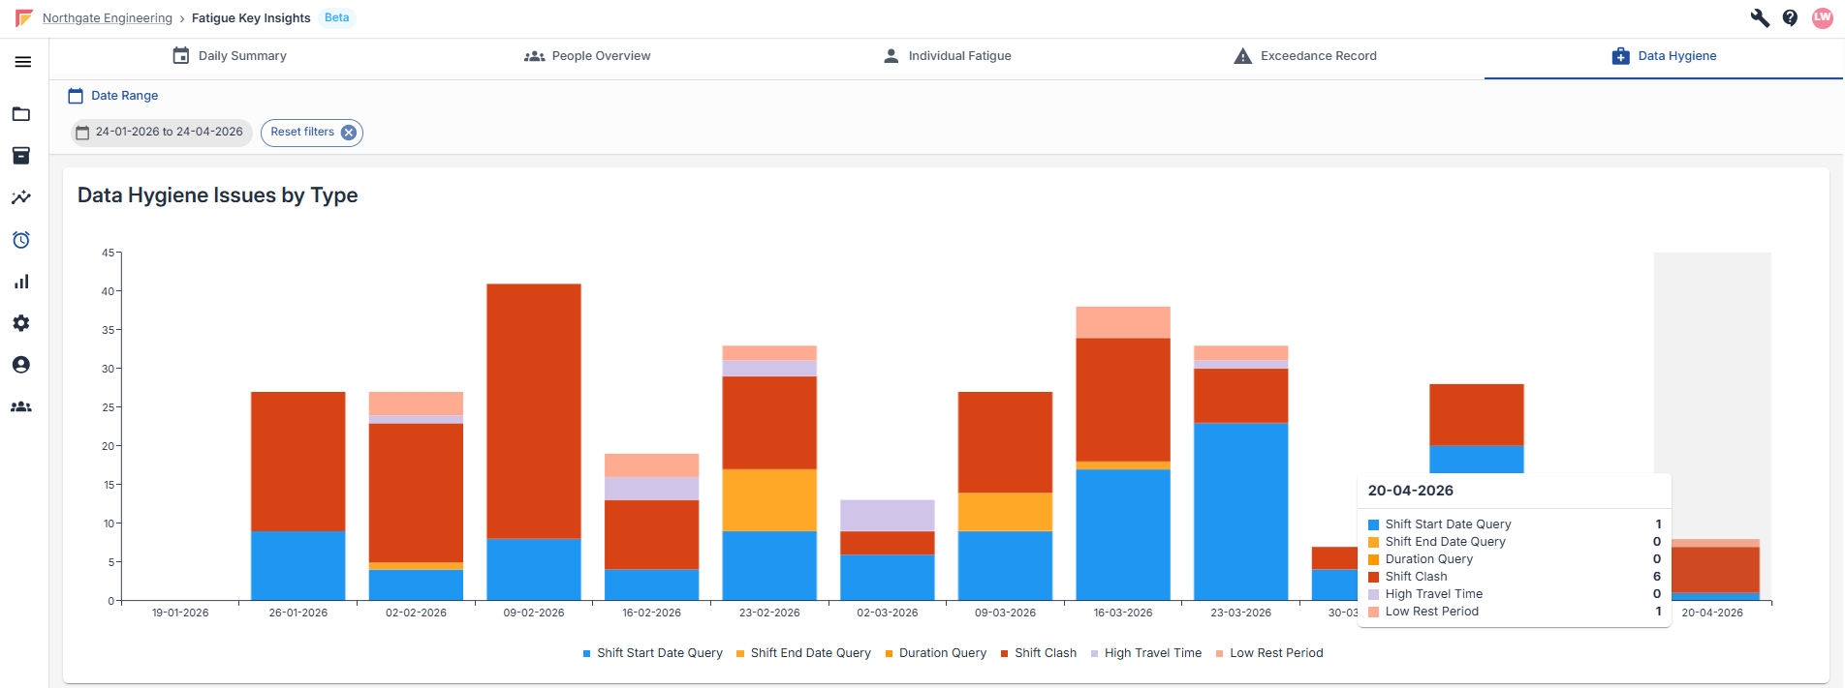Open the help question mark icon
The height and width of the screenshot is (688, 1845).
(1790, 18)
